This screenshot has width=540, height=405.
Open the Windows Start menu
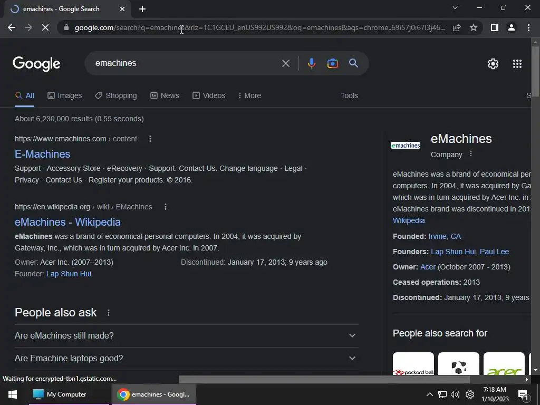(x=13, y=394)
